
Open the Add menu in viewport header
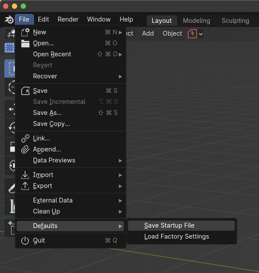coord(148,33)
